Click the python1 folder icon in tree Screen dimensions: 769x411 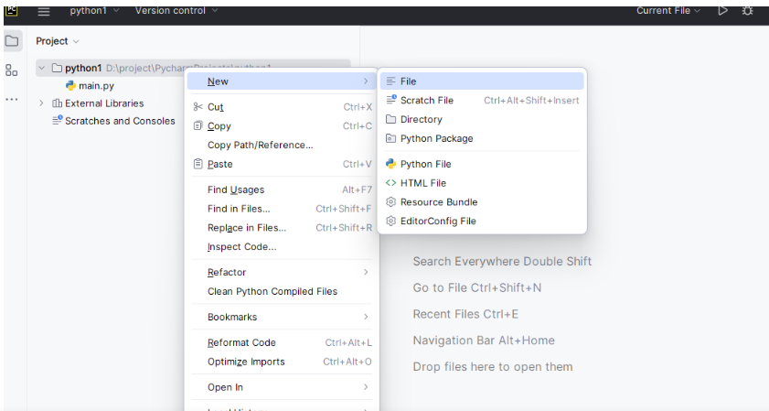point(57,68)
